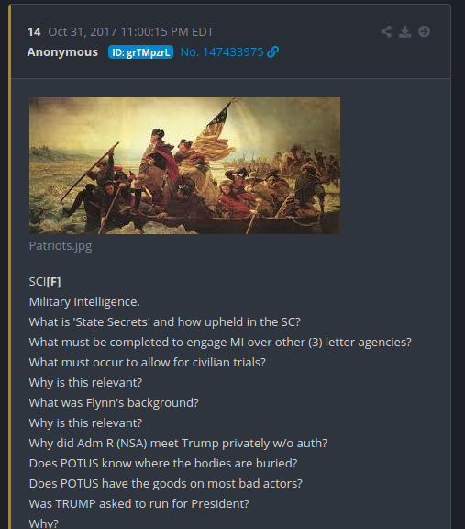Click the Anonymous author name
Image resolution: width=465 pixels, height=529 pixels.
coord(62,52)
